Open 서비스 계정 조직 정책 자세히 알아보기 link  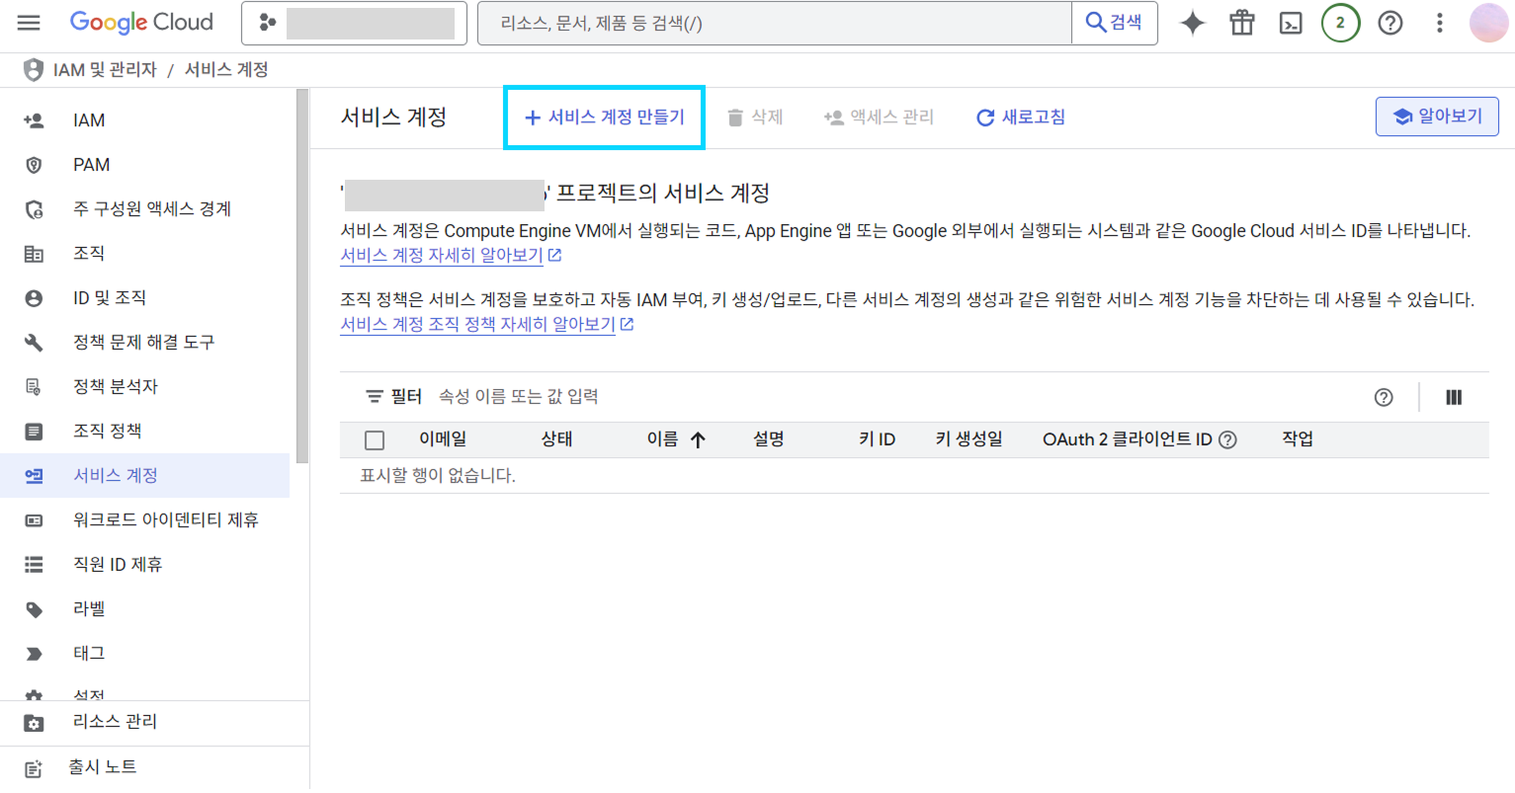point(487,325)
